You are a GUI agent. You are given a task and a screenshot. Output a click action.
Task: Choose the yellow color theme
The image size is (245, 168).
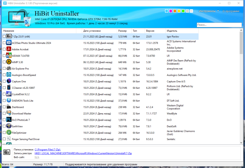(179, 11)
